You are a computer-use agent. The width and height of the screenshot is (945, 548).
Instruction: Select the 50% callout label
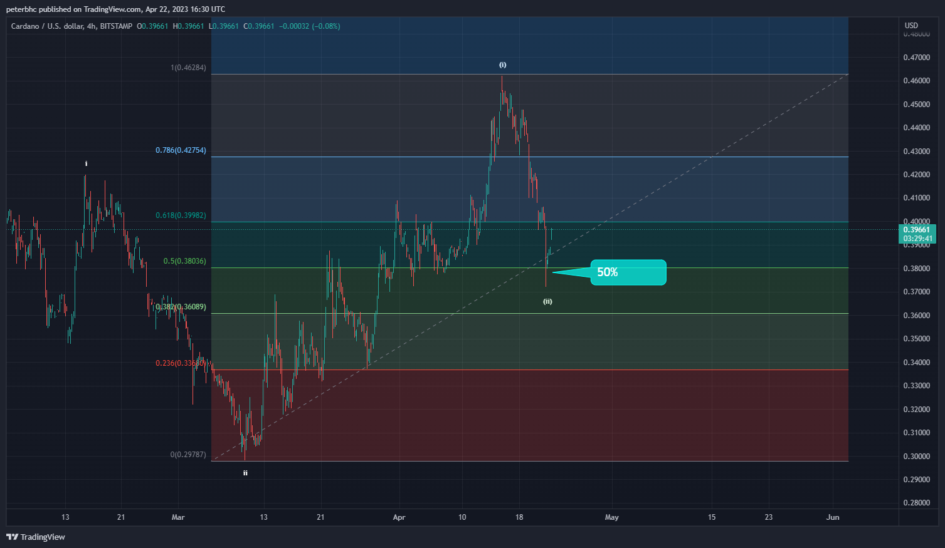tap(628, 272)
